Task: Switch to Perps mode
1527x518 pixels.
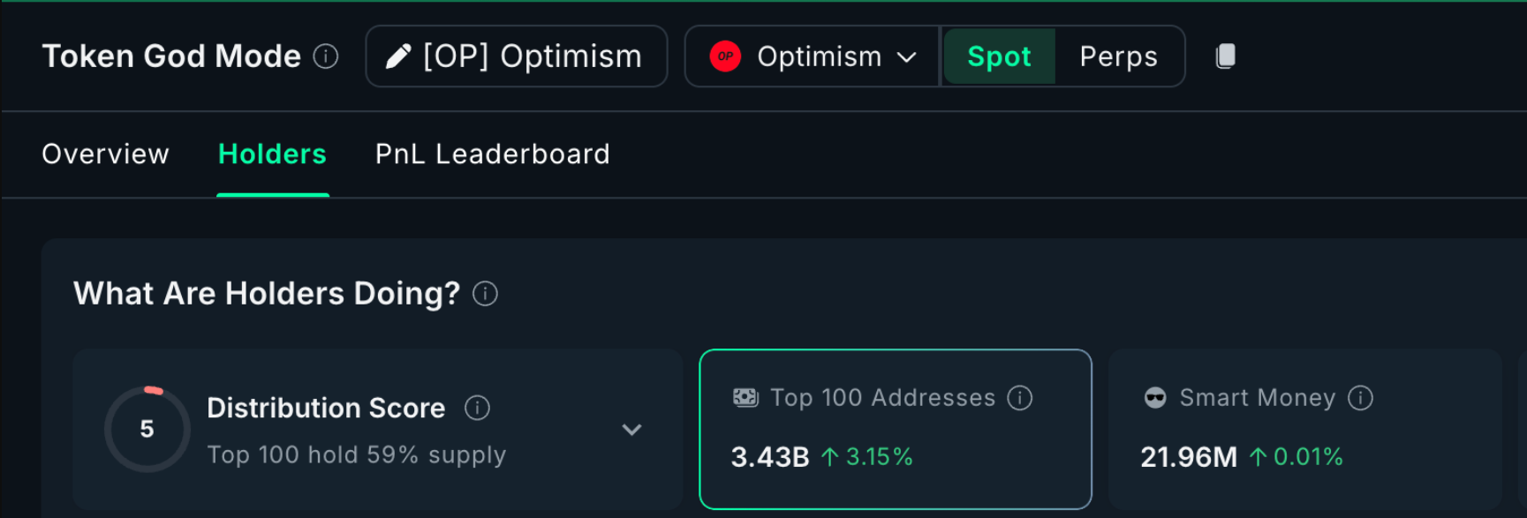Action: click(1117, 56)
